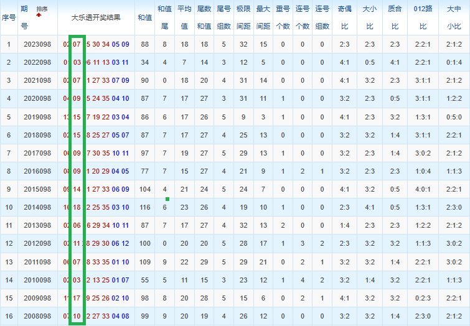Click blue numbers 06 12 in row 12
The width and height of the screenshot is (470, 326).
click(x=120, y=243)
